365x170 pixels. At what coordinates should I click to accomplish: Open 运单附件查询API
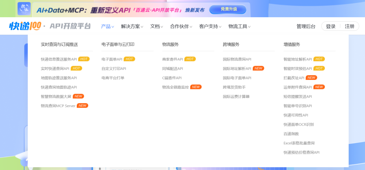[298, 87]
